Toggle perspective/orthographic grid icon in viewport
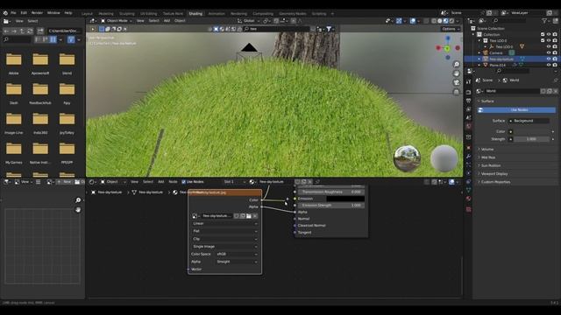Image resolution: width=561 pixels, height=315 pixels. click(x=456, y=92)
